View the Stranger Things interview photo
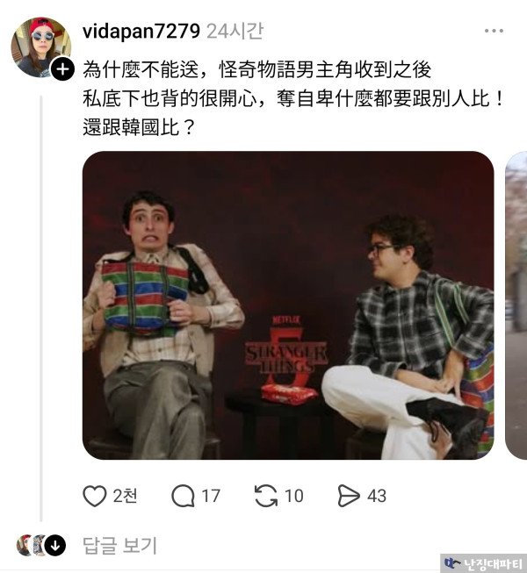 288,305
